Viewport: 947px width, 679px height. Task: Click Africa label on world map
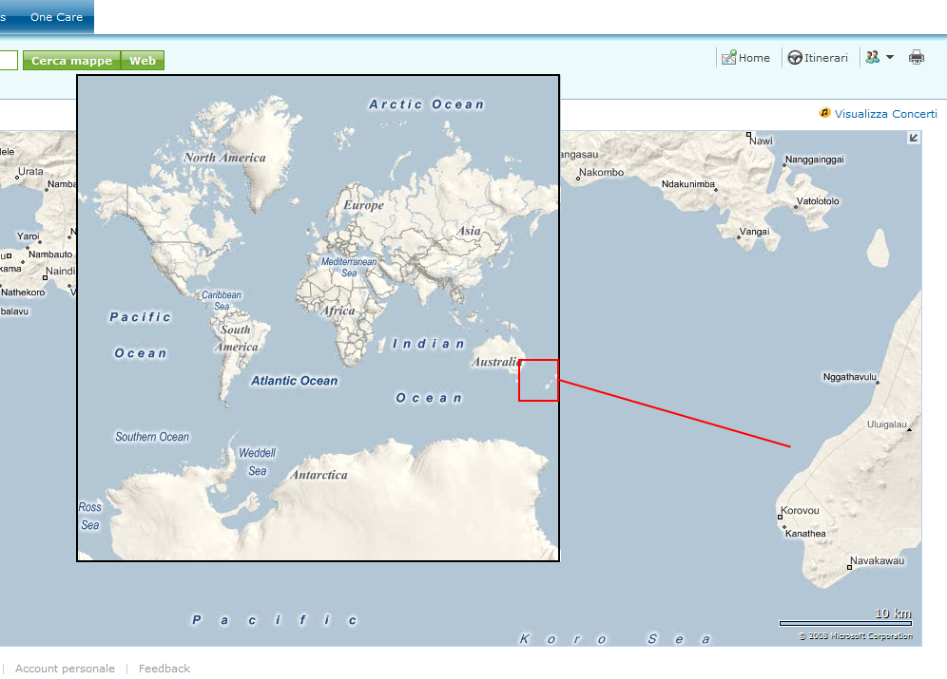338,310
